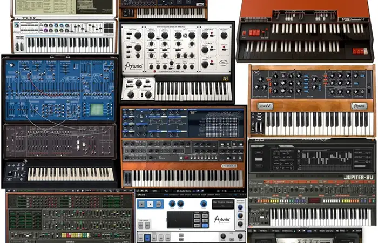The image size is (378, 243).
Task: Click the Spark XY touch pad
Action: (x=180, y=220)
